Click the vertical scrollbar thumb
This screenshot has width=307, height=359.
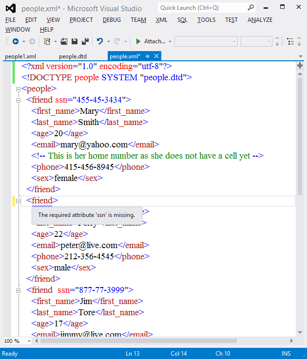(x=300, y=136)
